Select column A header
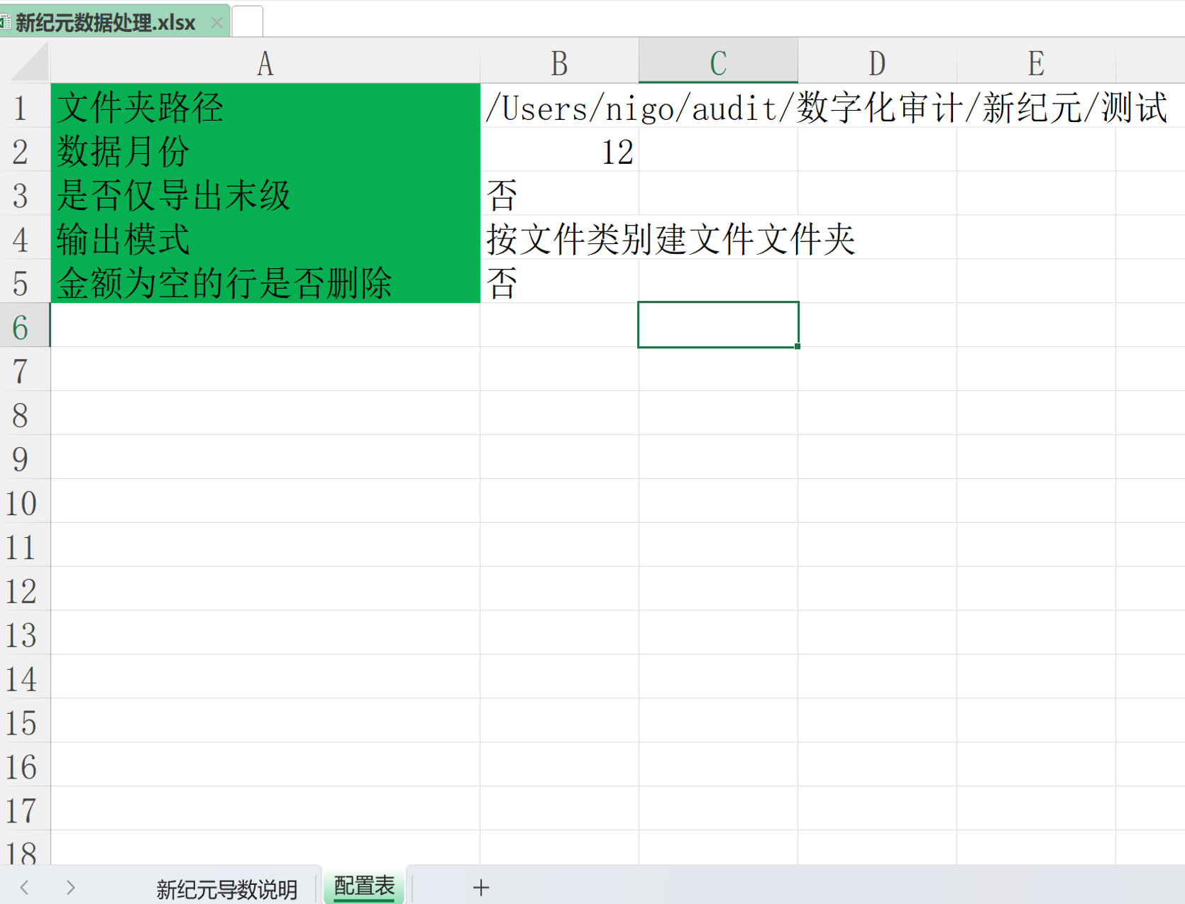The width and height of the screenshot is (1185, 904). (265, 63)
